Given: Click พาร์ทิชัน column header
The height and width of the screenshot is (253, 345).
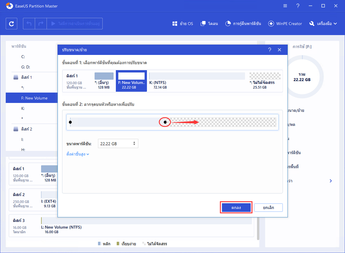Looking at the screenshot, I should 19,47.
